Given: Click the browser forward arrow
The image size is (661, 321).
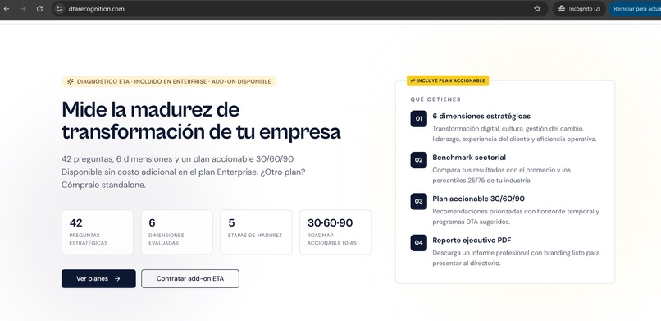Looking at the screenshot, I should (23, 8).
